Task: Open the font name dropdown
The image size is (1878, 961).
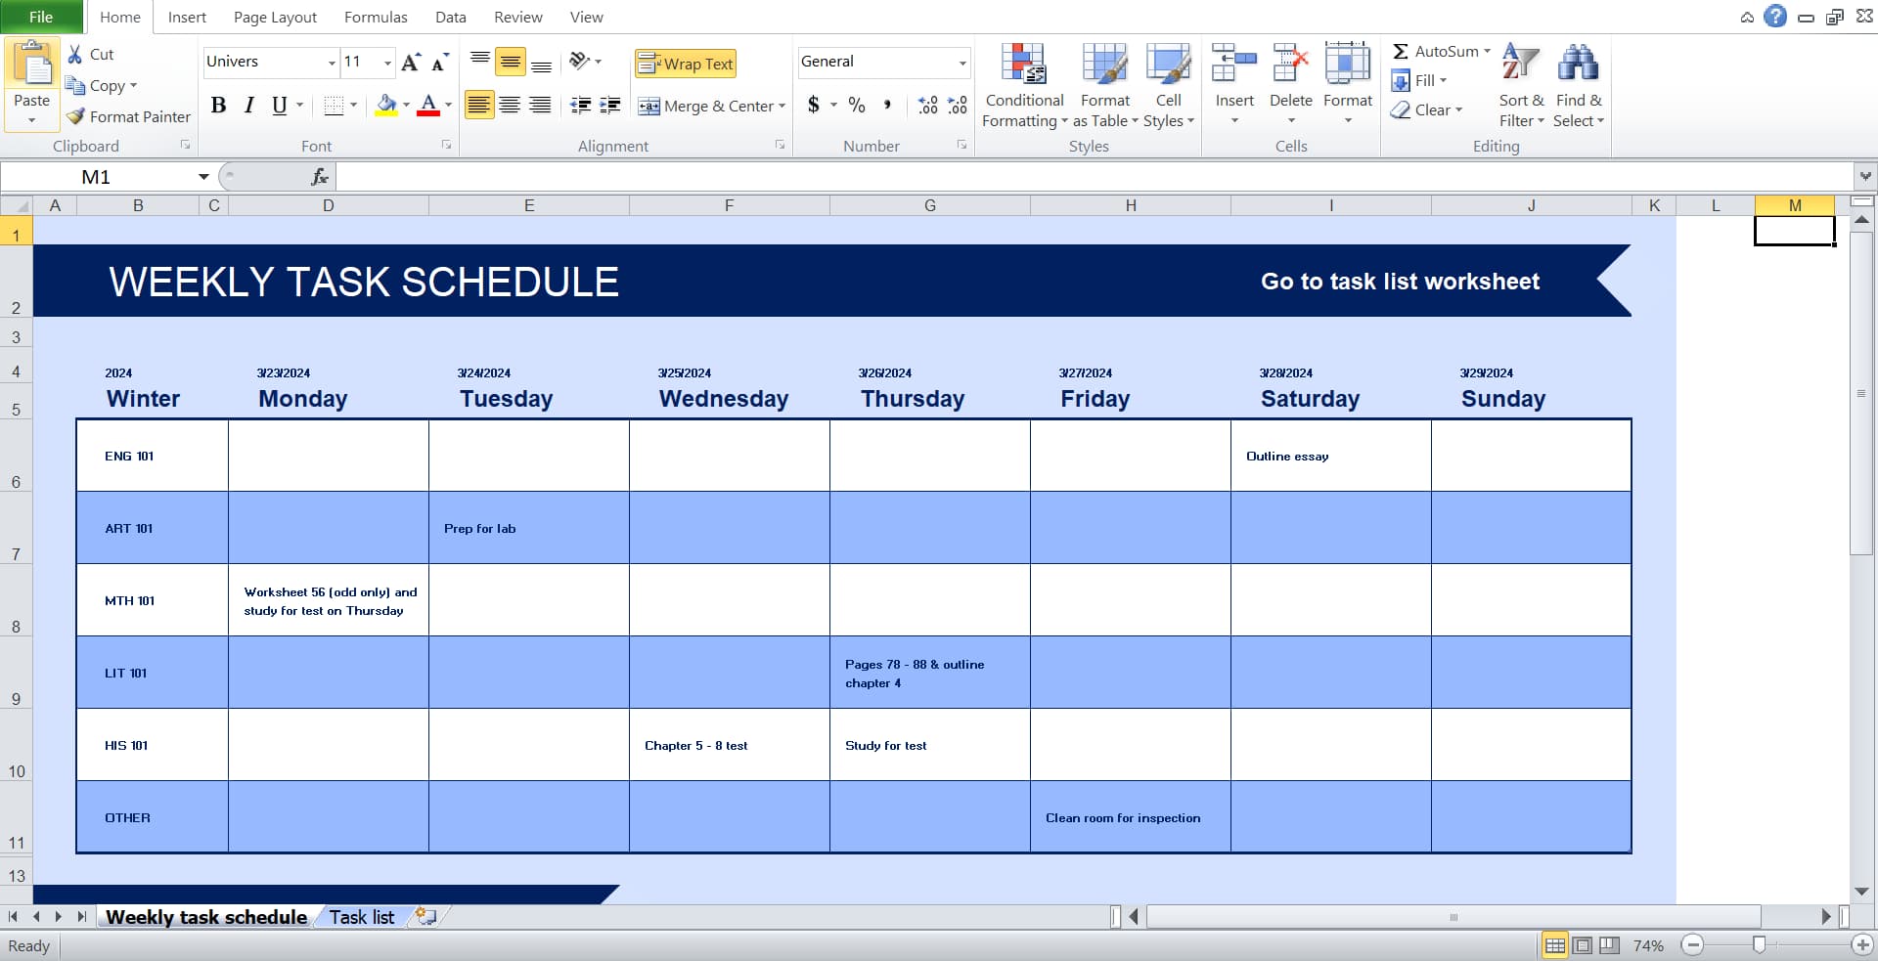Action: point(331,62)
